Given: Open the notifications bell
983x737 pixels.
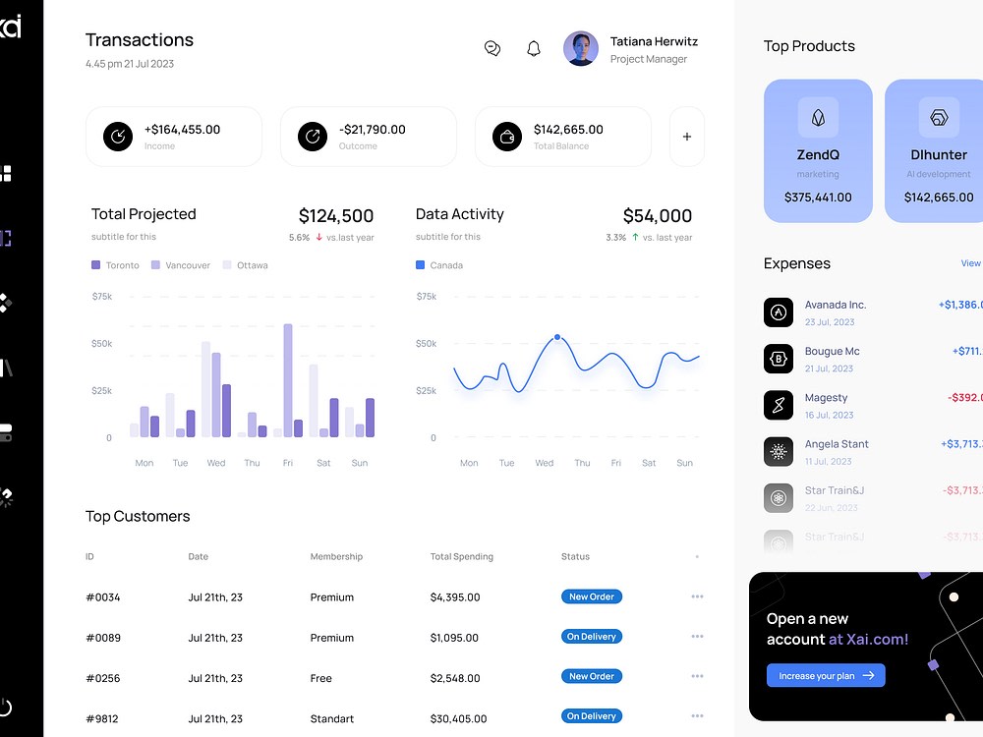Looking at the screenshot, I should point(534,48).
